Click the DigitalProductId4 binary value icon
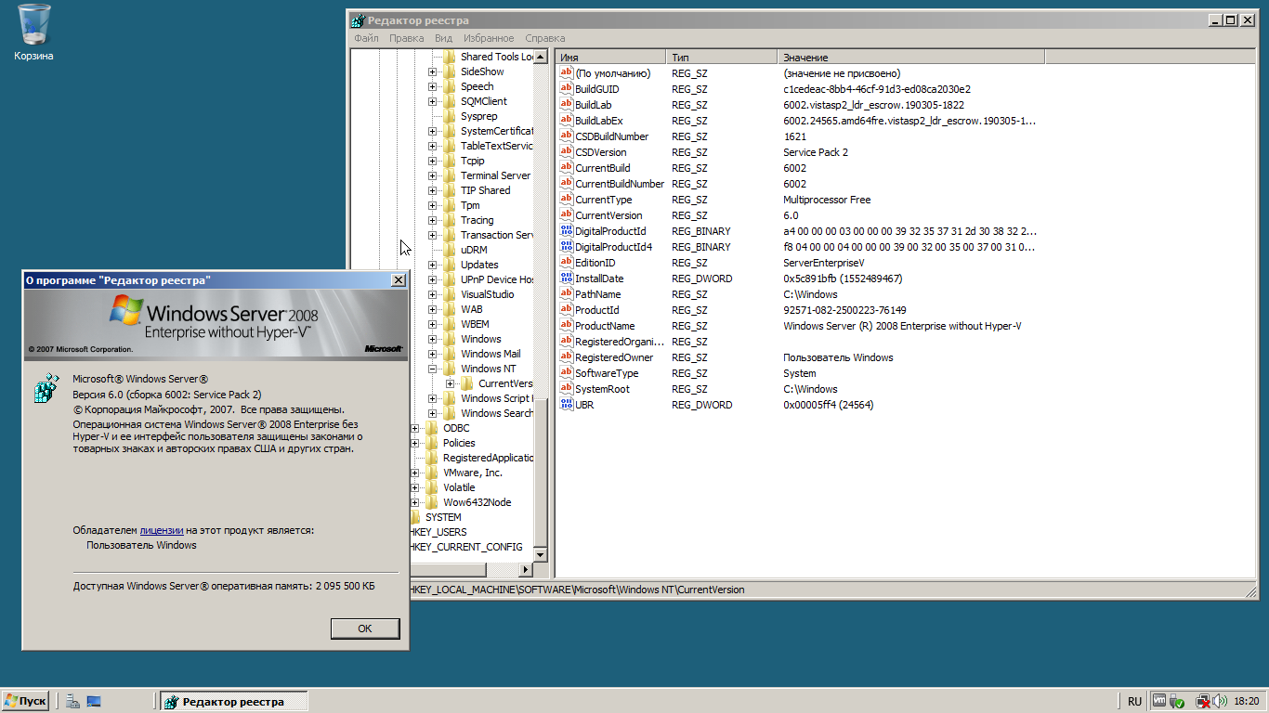This screenshot has width=1269, height=713. pos(567,247)
